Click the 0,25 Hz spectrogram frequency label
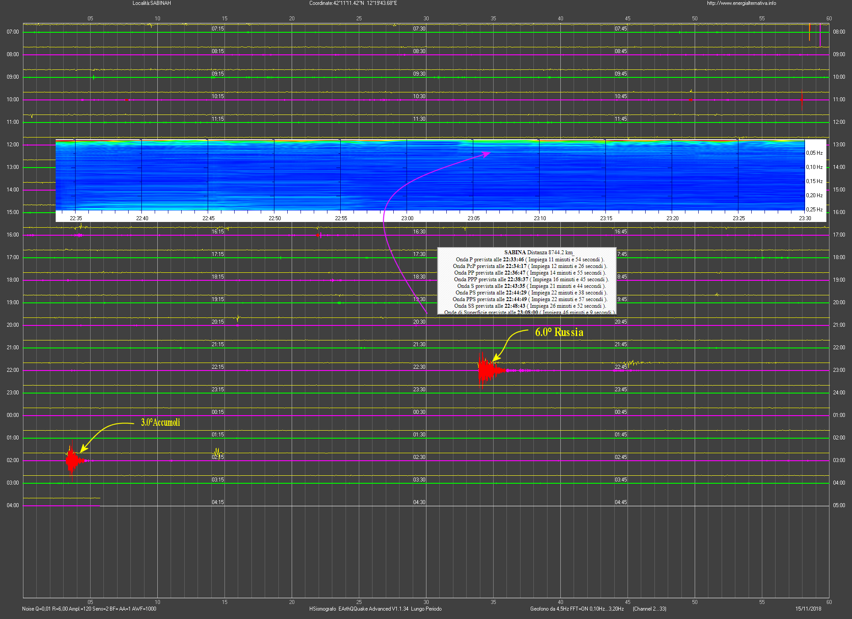The height and width of the screenshot is (619, 852). click(814, 210)
